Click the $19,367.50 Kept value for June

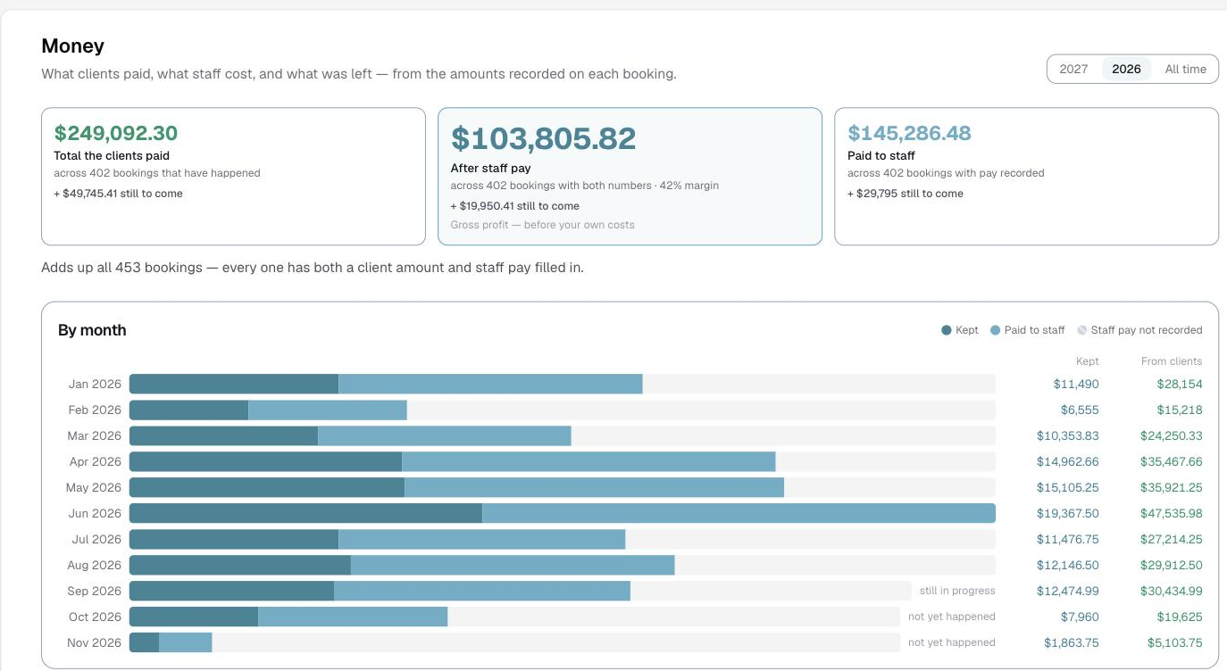pos(1068,513)
